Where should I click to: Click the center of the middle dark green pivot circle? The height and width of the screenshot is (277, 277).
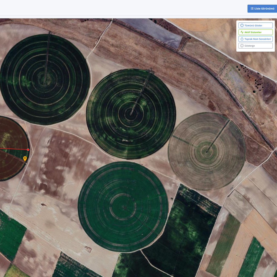coord(131,114)
